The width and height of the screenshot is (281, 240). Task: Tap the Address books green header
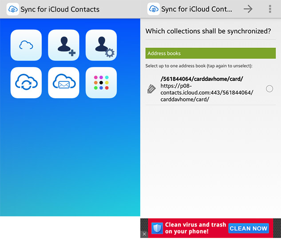click(x=210, y=53)
